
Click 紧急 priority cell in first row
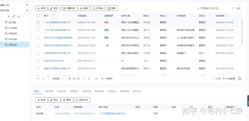pyautogui.click(x=106, y=22)
